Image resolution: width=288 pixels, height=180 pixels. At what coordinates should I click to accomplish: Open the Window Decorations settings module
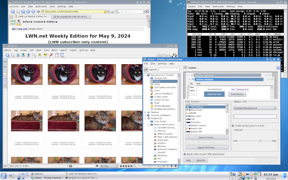[x=166, y=109]
